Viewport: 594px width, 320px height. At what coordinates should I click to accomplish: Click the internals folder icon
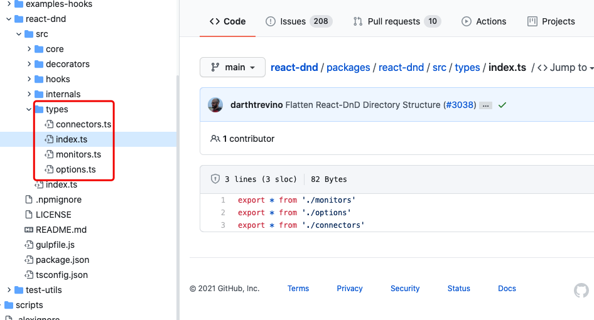click(39, 94)
